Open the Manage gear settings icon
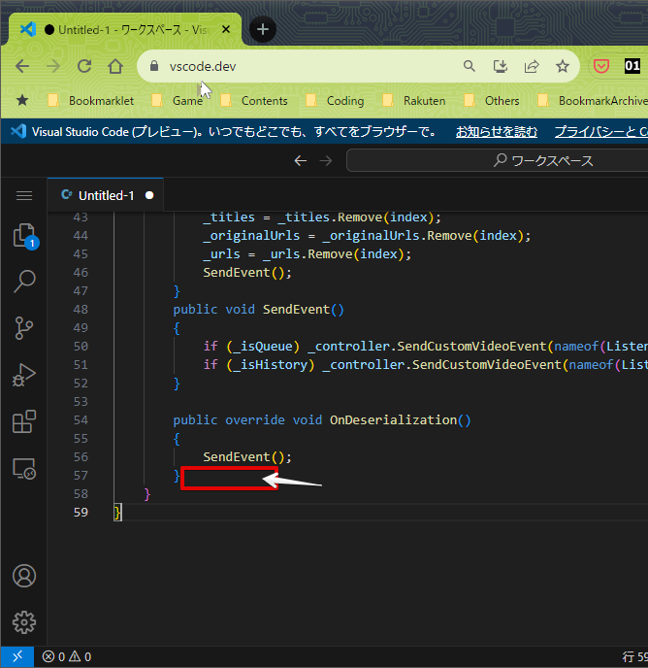Screen dimensions: 648x668 point(24,621)
